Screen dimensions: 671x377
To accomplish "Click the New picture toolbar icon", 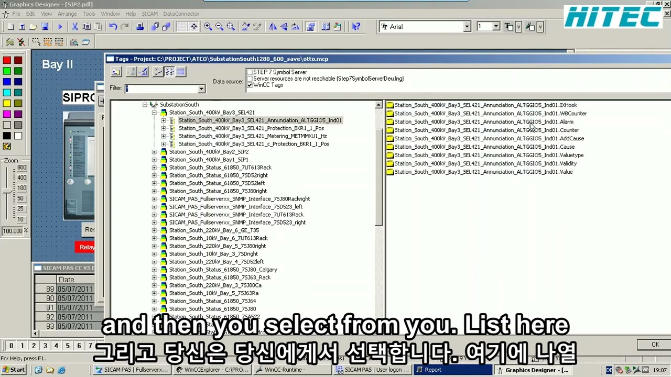I will (x=10, y=27).
